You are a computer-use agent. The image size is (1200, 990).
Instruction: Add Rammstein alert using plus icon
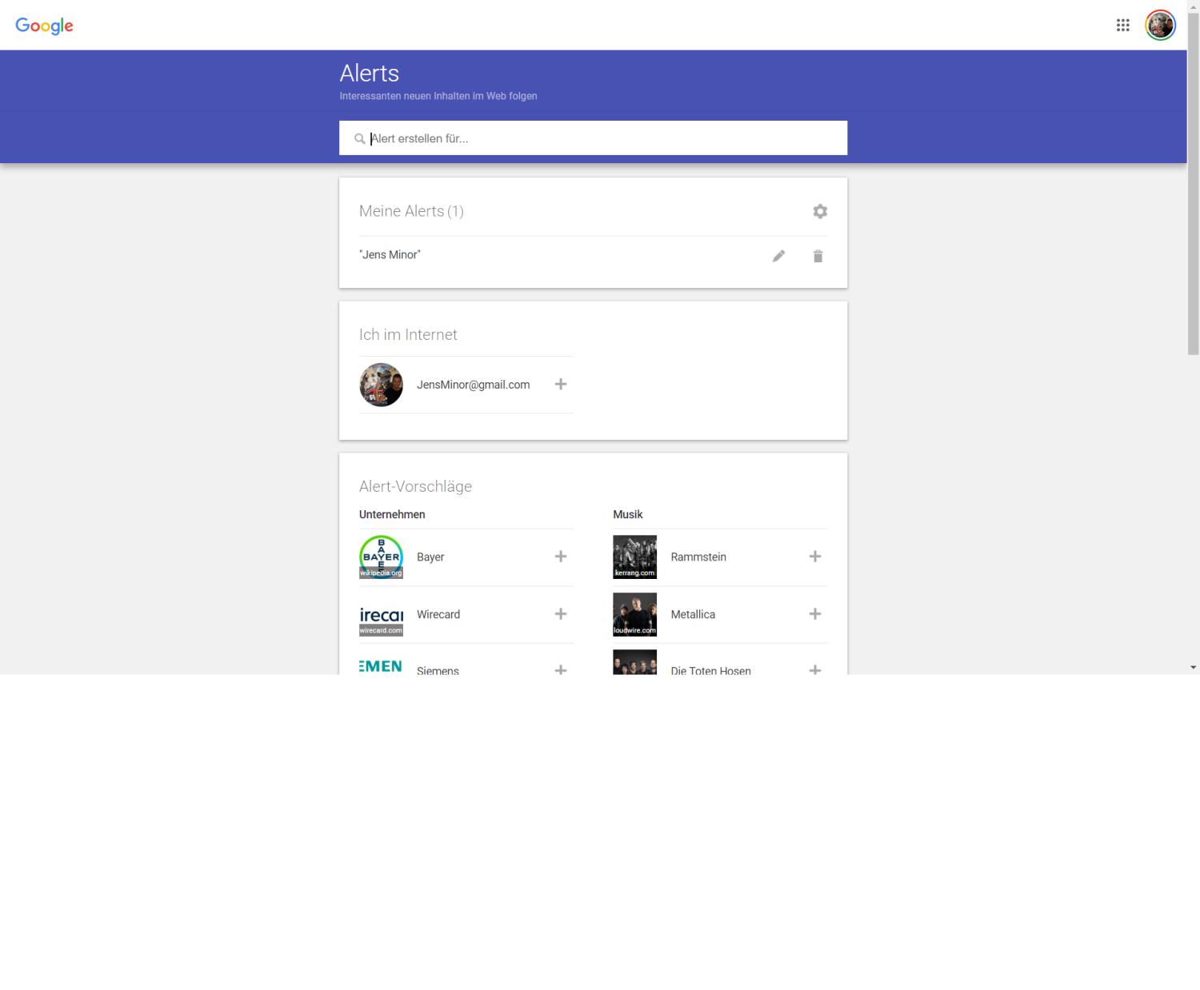[814, 557]
